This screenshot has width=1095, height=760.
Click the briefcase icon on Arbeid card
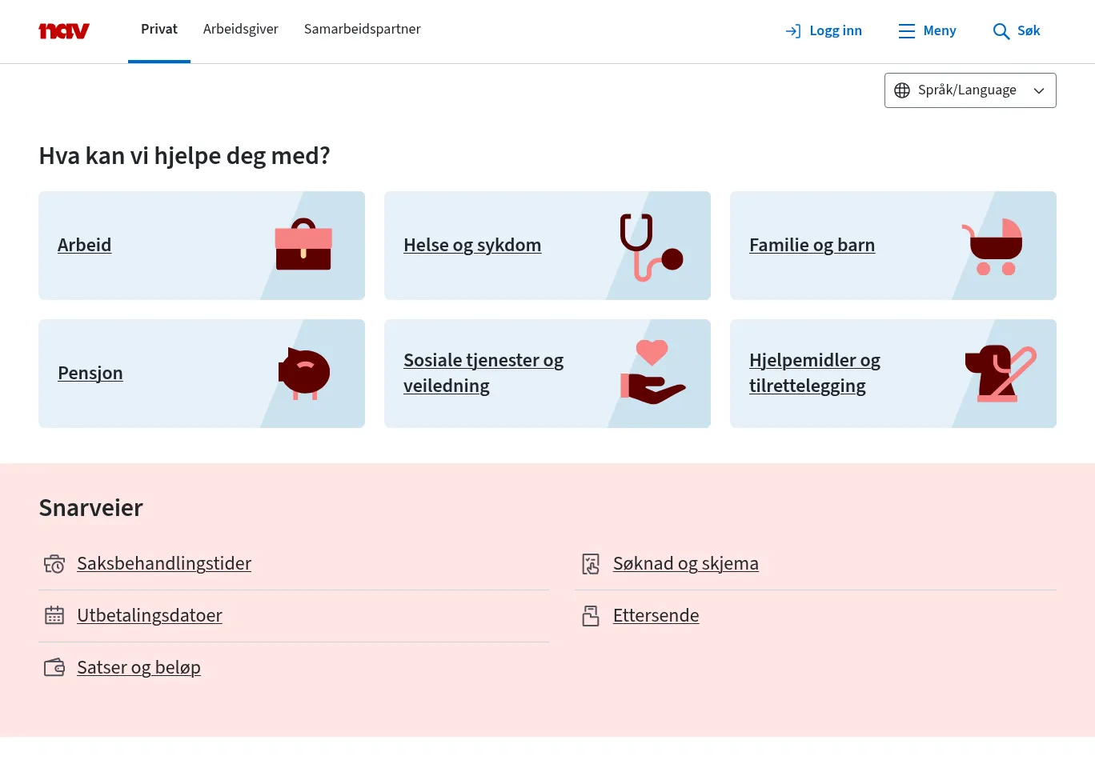(303, 245)
